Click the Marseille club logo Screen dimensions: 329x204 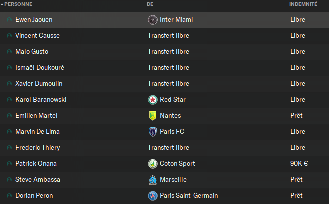tap(153, 180)
